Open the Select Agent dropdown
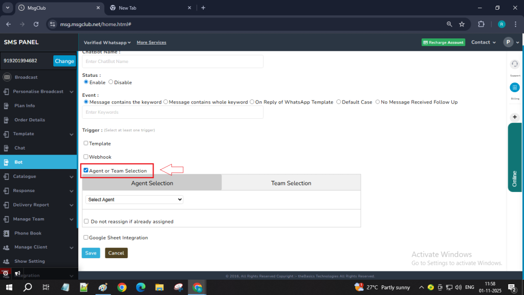The width and height of the screenshot is (524, 295). 134,200
